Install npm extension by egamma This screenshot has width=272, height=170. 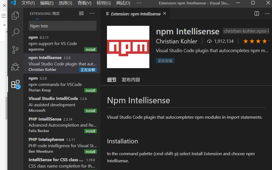[90, 49]
